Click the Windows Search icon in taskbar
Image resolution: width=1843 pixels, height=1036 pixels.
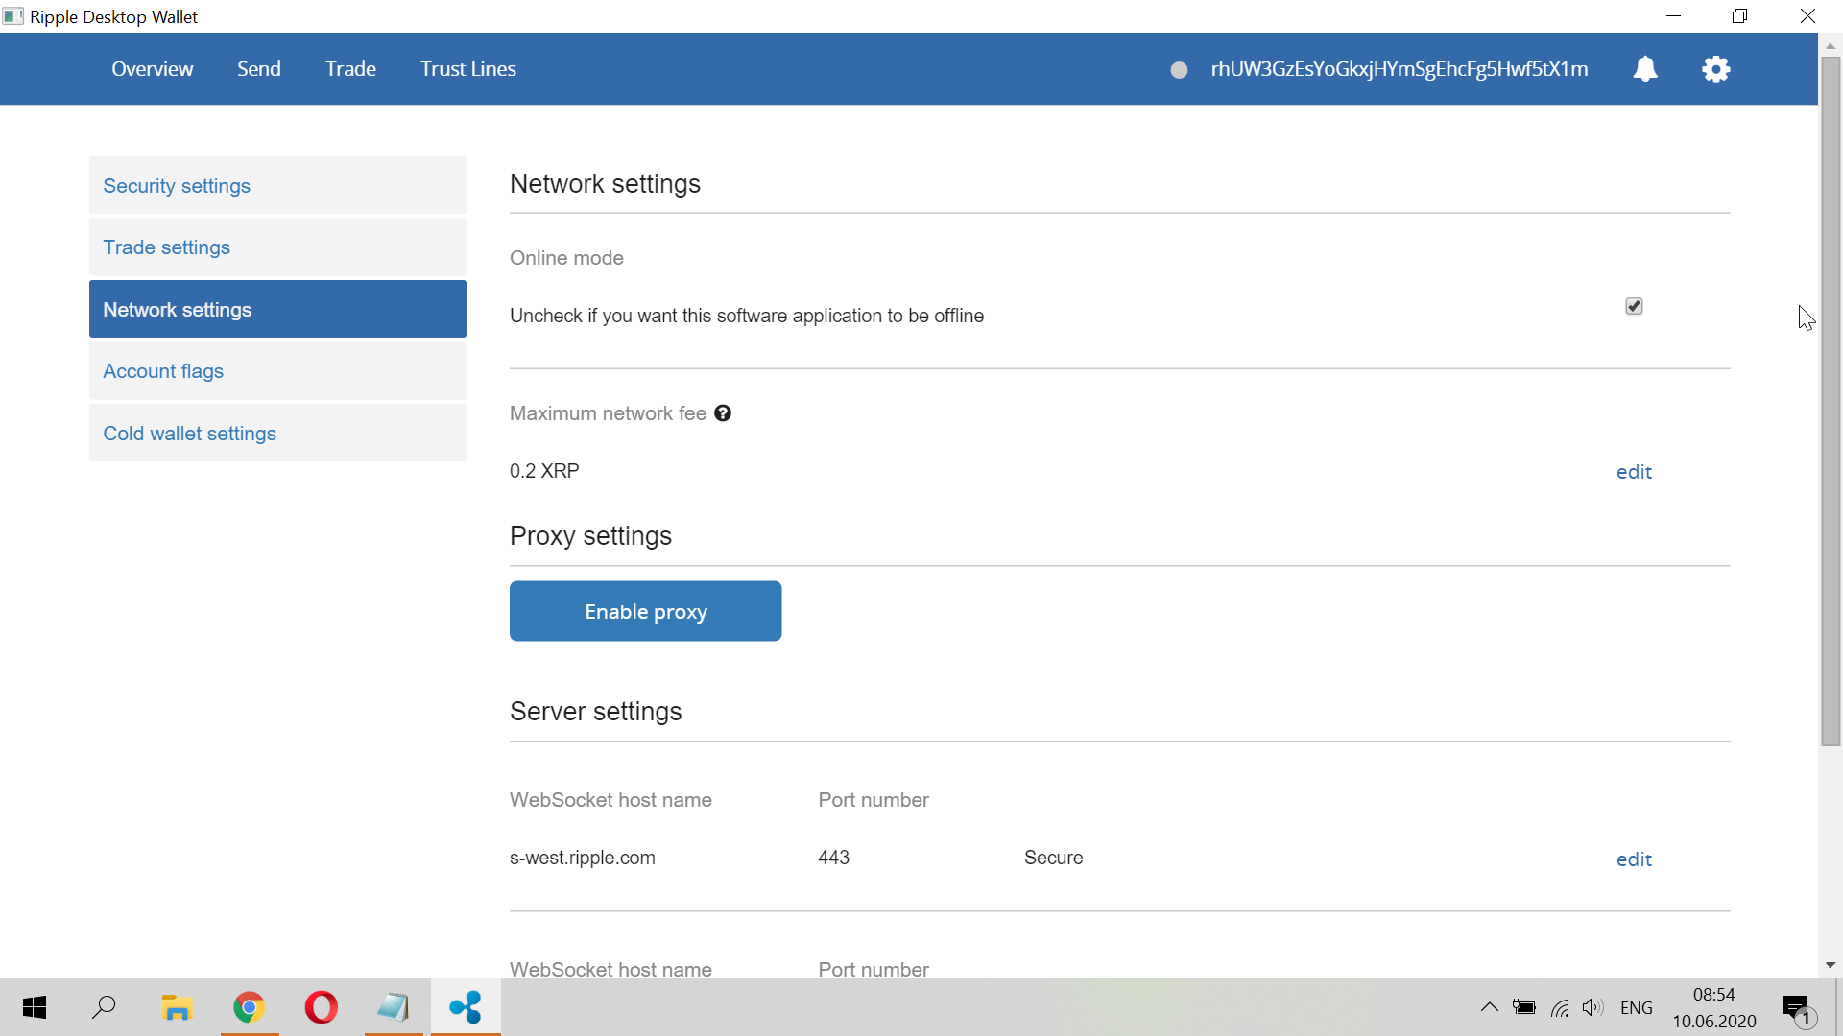pyautogui.click(x=107, y=1007)
